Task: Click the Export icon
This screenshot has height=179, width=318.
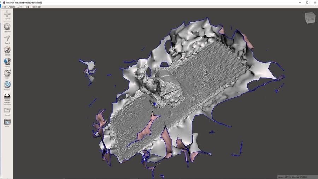Action: 7,110
